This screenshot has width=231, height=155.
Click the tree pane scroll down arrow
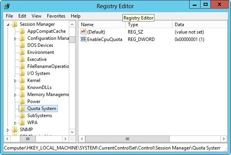72,132
